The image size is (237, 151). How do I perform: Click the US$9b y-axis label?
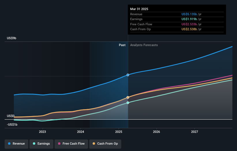[x=12, y=38]
